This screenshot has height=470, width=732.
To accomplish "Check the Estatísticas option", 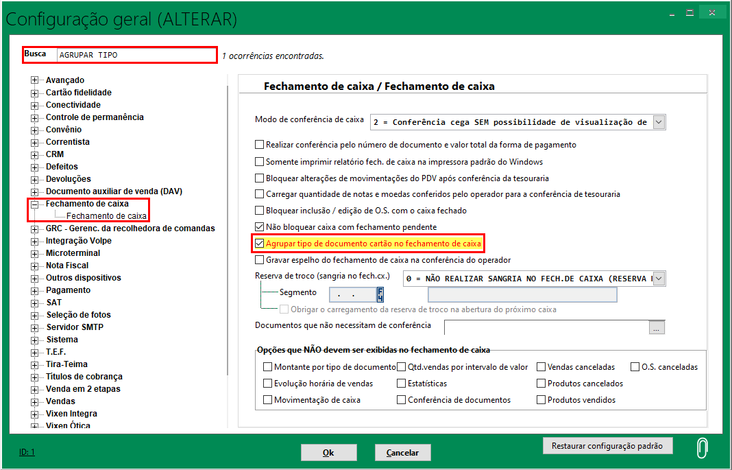I will 401,383.
